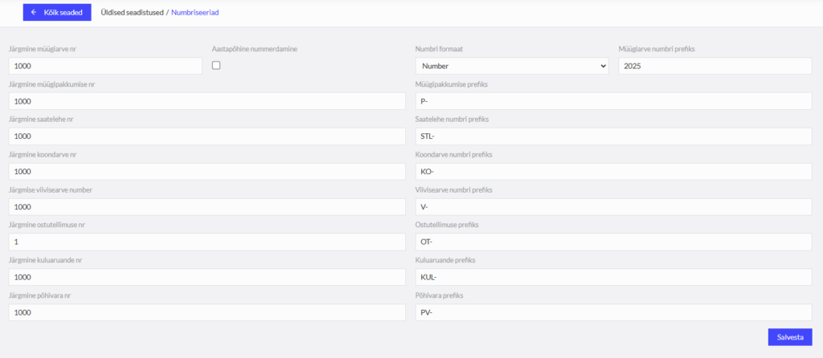Focus the Järgmine müügiarve nr field
The width and height of the screenshot is (823, 358).
(x=105, y=66)
